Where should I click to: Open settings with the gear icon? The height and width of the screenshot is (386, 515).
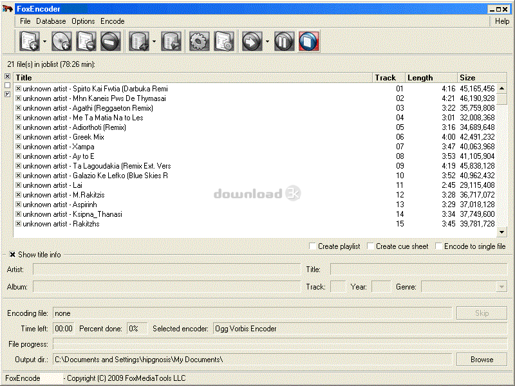point(199,41)
